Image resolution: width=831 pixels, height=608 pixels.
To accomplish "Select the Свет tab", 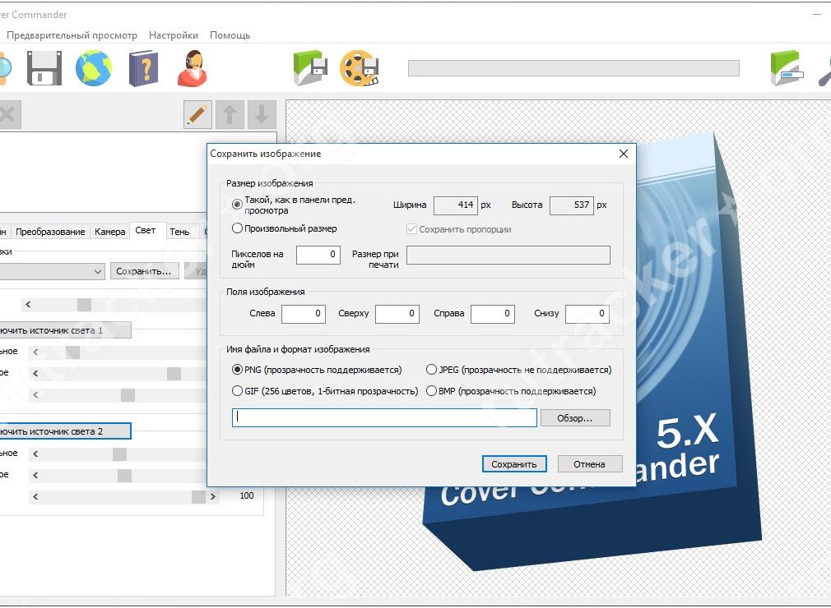I will (145, 230).
